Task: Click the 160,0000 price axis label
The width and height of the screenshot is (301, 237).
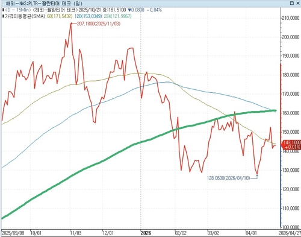Action: [x=291, y=113]
